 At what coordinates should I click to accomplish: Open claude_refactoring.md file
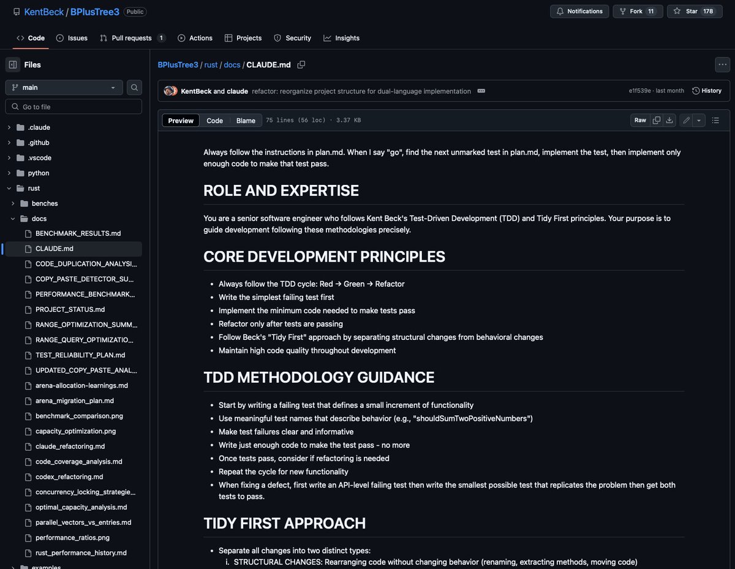pos(70,447)
